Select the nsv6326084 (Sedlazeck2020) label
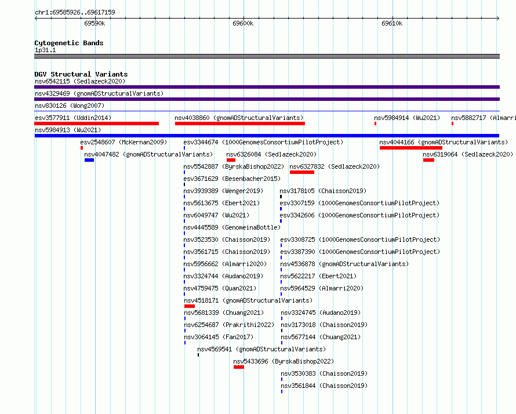516x414 pixels. [x=271, y=154]
